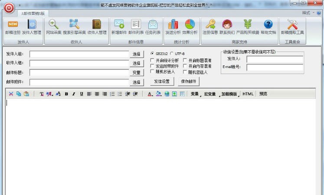Open 网站采集 website collection tool

click(x=54, y=27)
